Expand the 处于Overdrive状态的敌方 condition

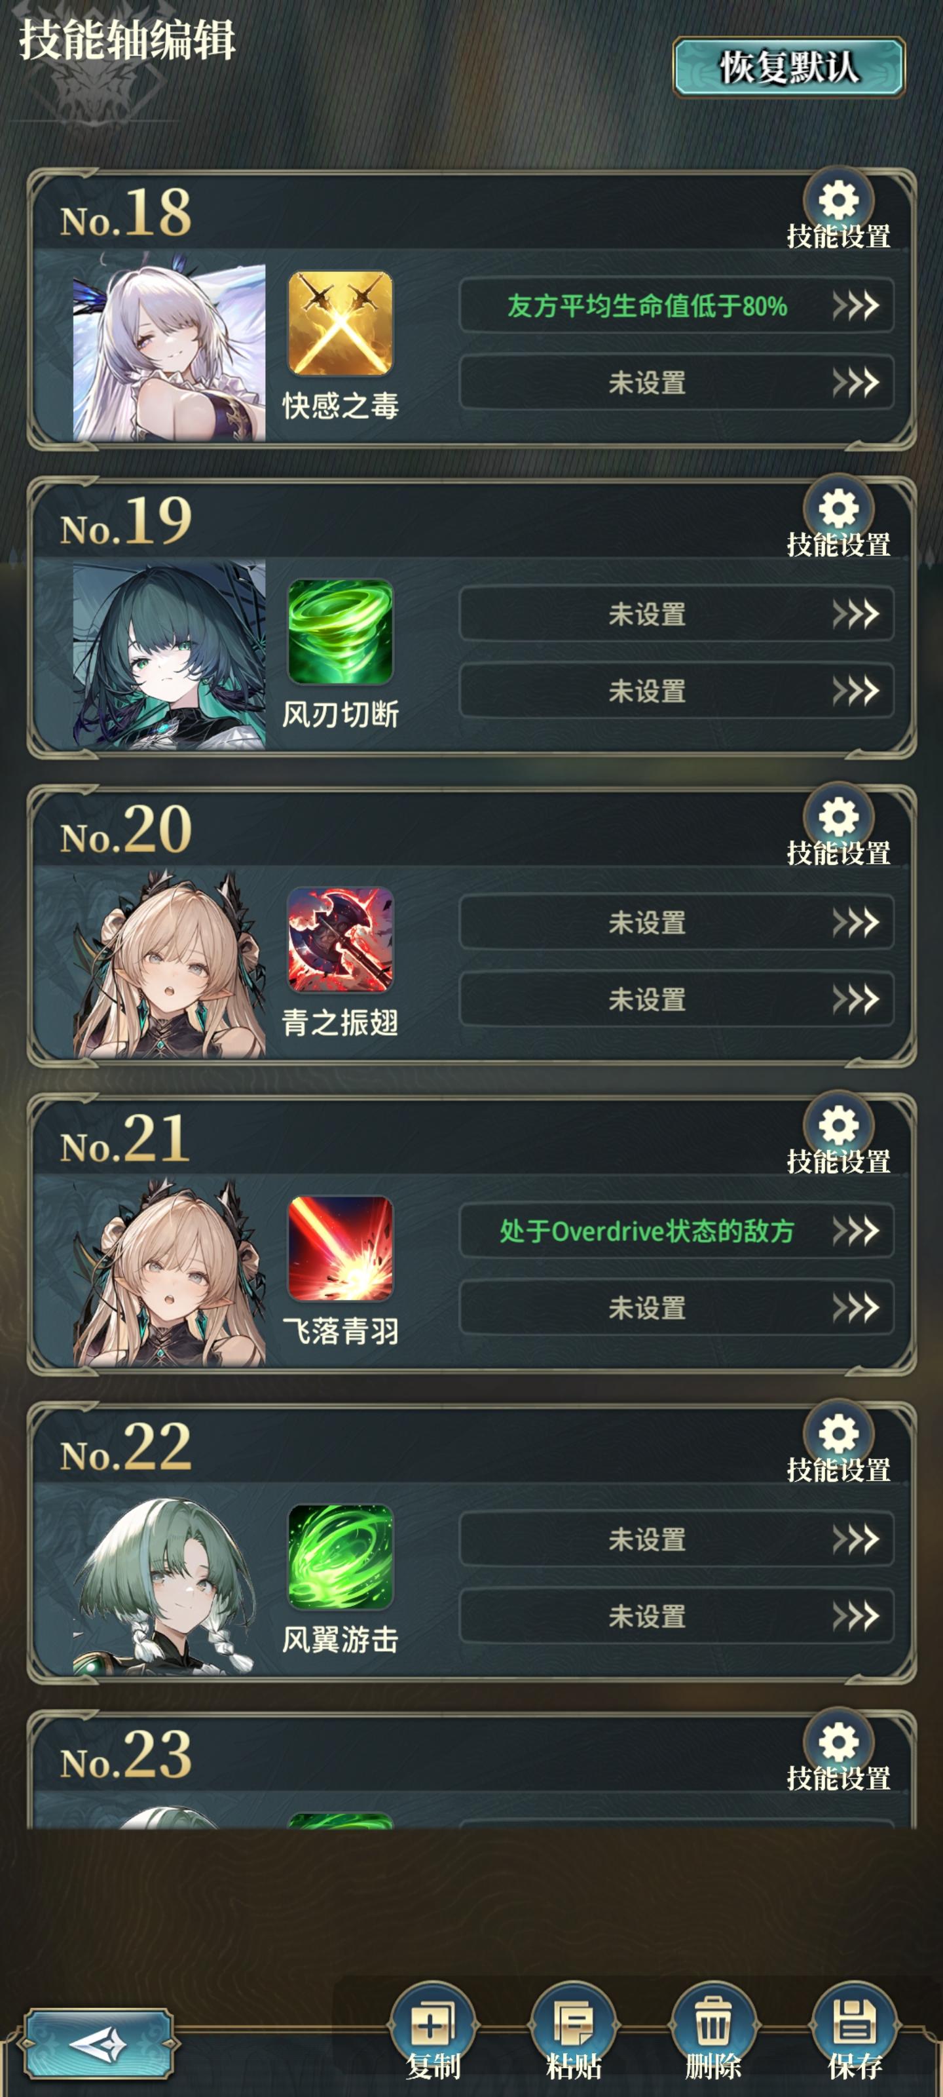[676, 1230]
